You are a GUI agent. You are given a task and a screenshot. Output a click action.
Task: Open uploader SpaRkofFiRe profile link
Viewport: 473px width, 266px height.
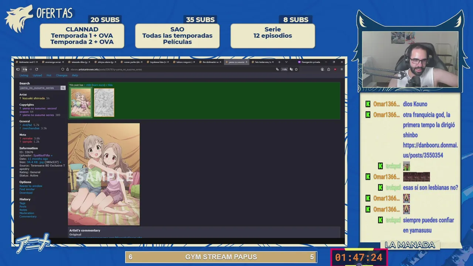click(42, 155)
